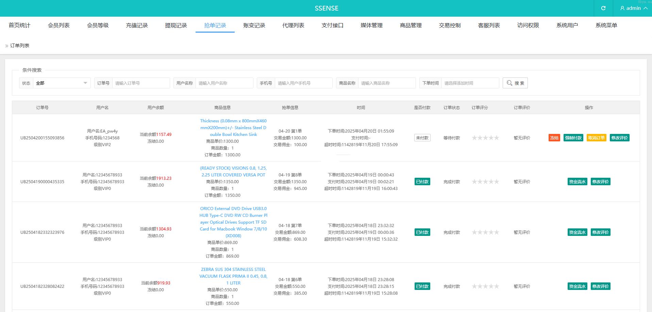The height and width of the screenshot is (312, 652).
Task: Click the 用户名称 search input
Action: click(x=224, y=83)
